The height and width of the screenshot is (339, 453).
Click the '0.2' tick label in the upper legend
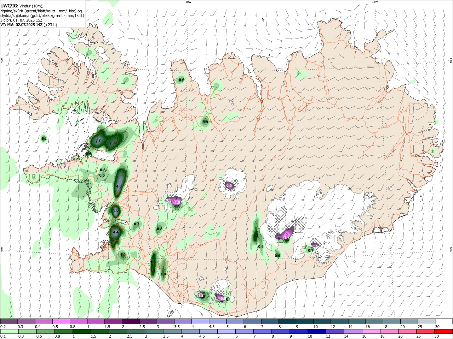tap(3, 327)
